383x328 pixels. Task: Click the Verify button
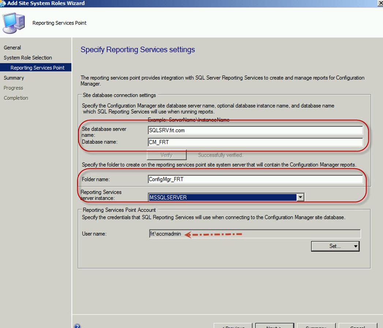pyautogui.click(x=167, y=155)
